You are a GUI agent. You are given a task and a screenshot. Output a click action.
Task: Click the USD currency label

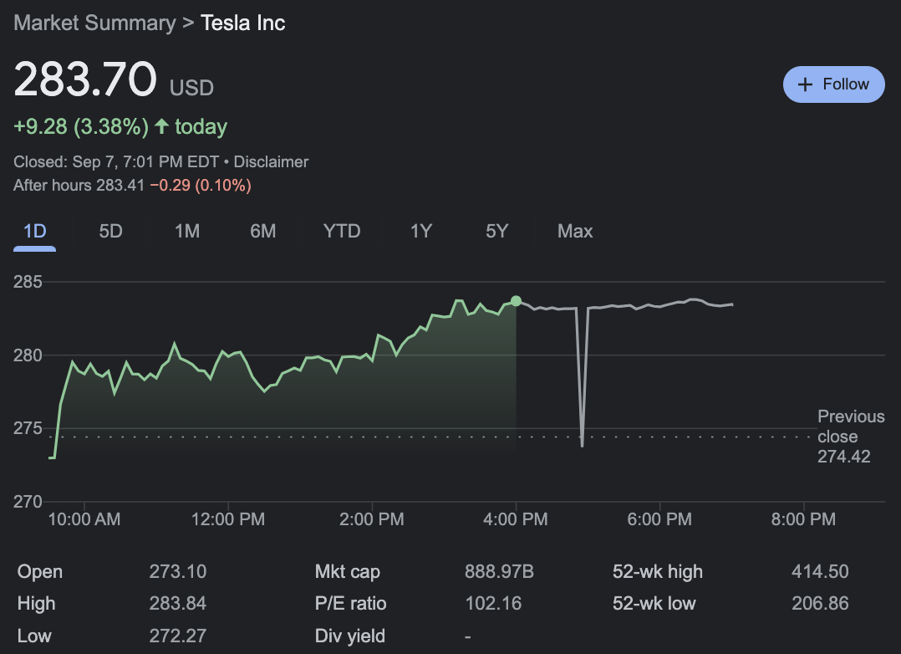(191, 88)
